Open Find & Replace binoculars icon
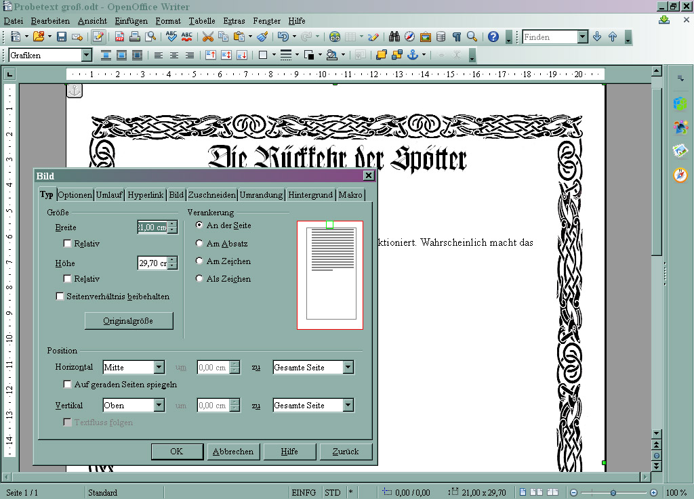The image size is (694, 499). tap(394, 37)
